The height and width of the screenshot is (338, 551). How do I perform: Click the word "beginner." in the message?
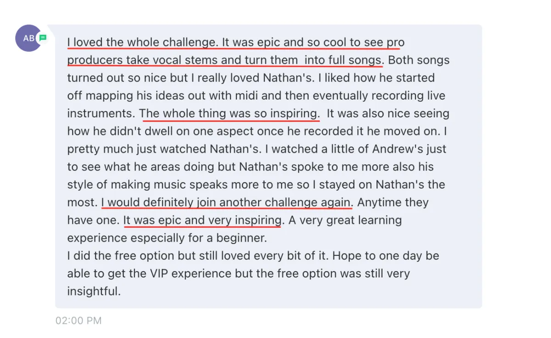[243, 238]
